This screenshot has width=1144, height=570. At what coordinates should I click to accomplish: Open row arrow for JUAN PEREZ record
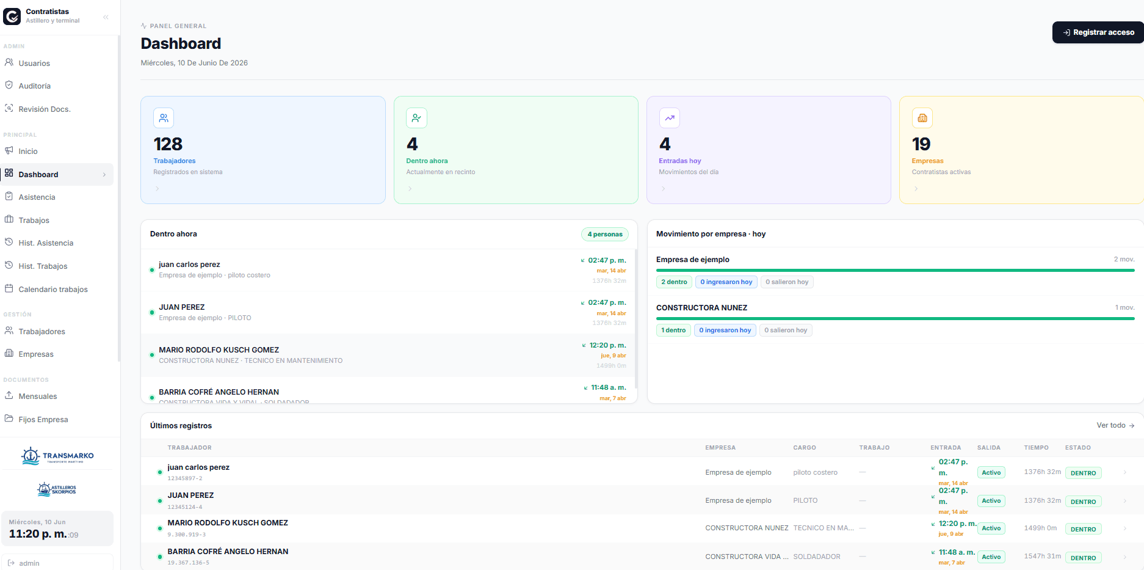tap(1125, 501)
